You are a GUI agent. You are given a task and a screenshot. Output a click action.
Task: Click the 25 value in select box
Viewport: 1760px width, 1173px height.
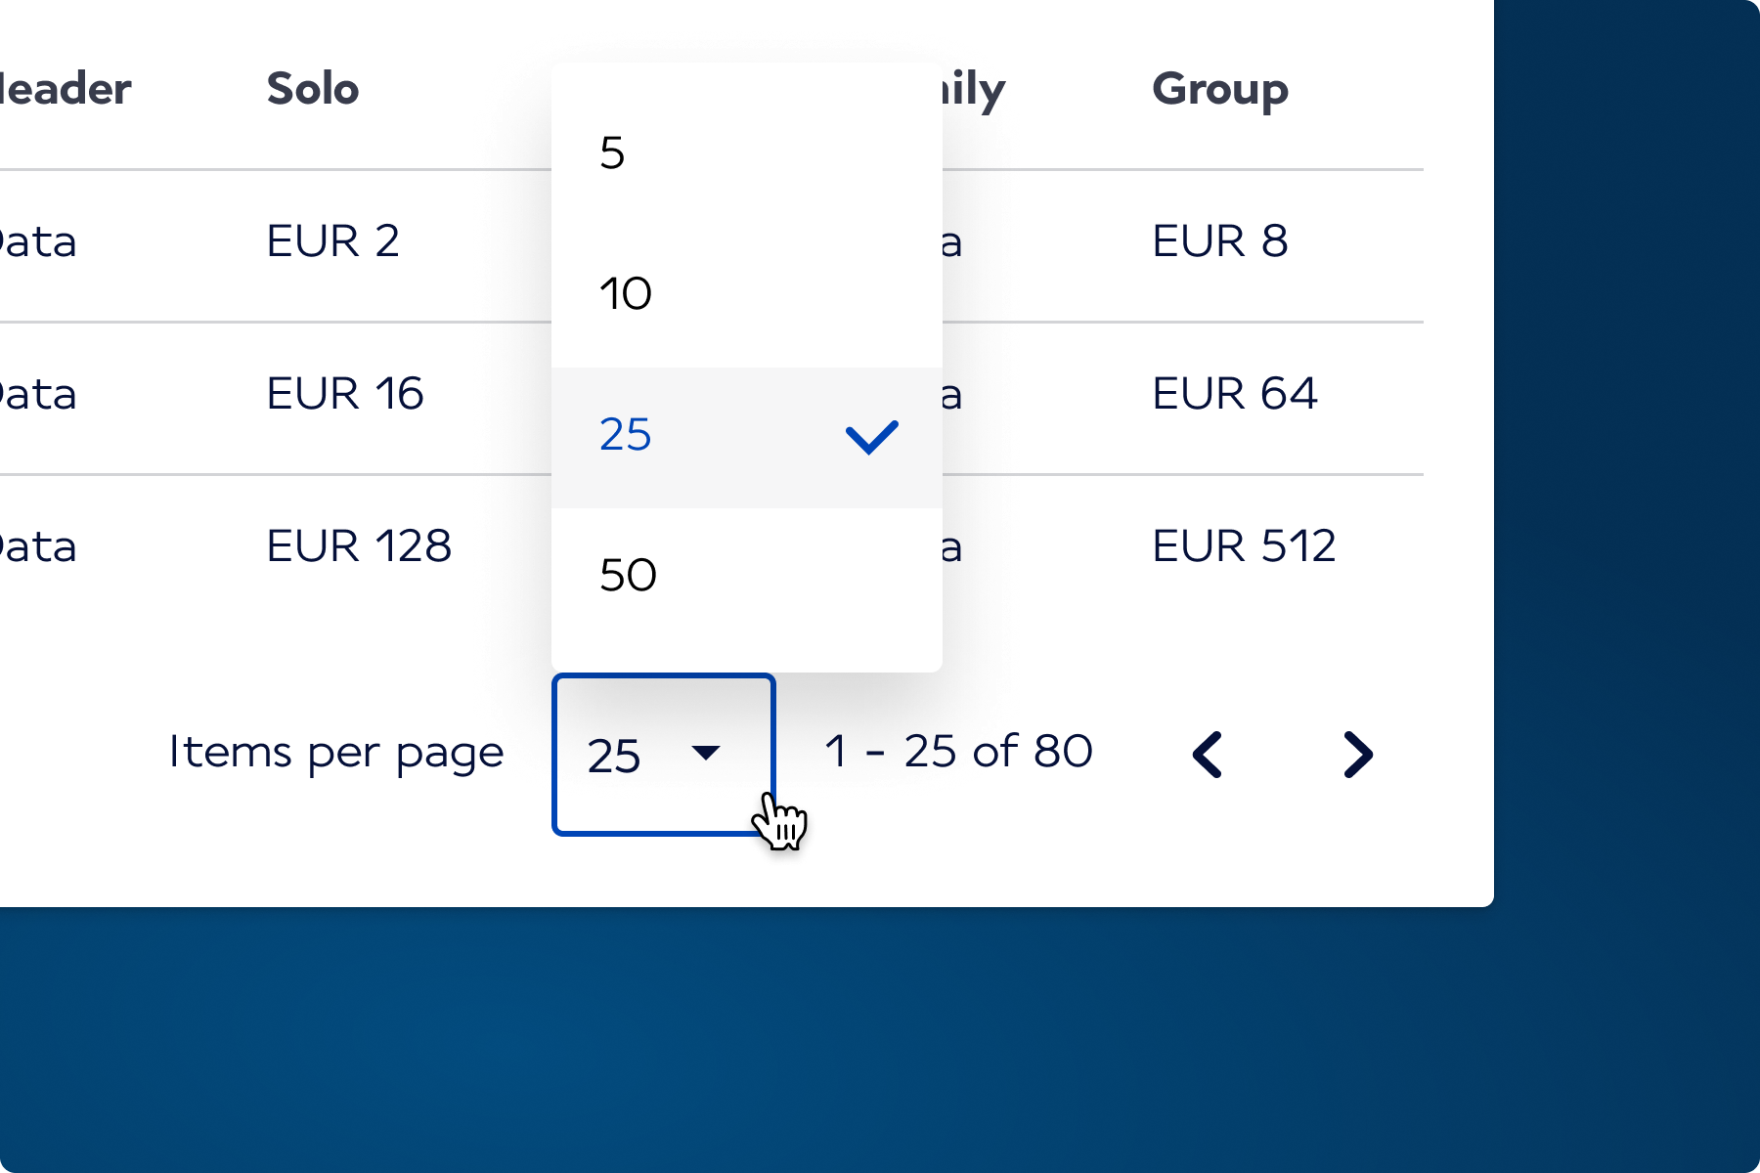coord(614,757)
